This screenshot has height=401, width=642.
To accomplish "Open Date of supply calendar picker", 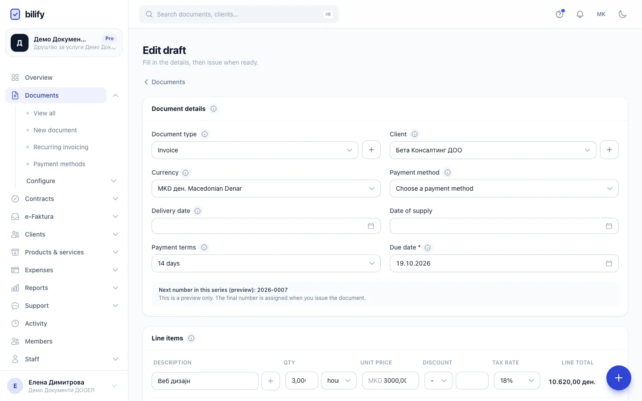I will coord(609,226).
